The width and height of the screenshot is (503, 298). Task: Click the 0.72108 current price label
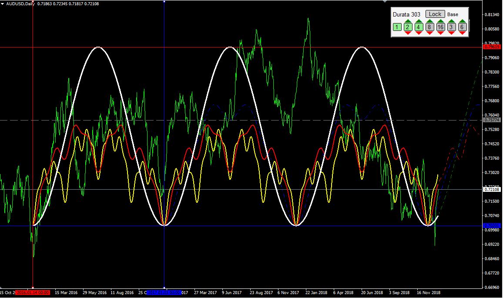(x=492, y=189)
